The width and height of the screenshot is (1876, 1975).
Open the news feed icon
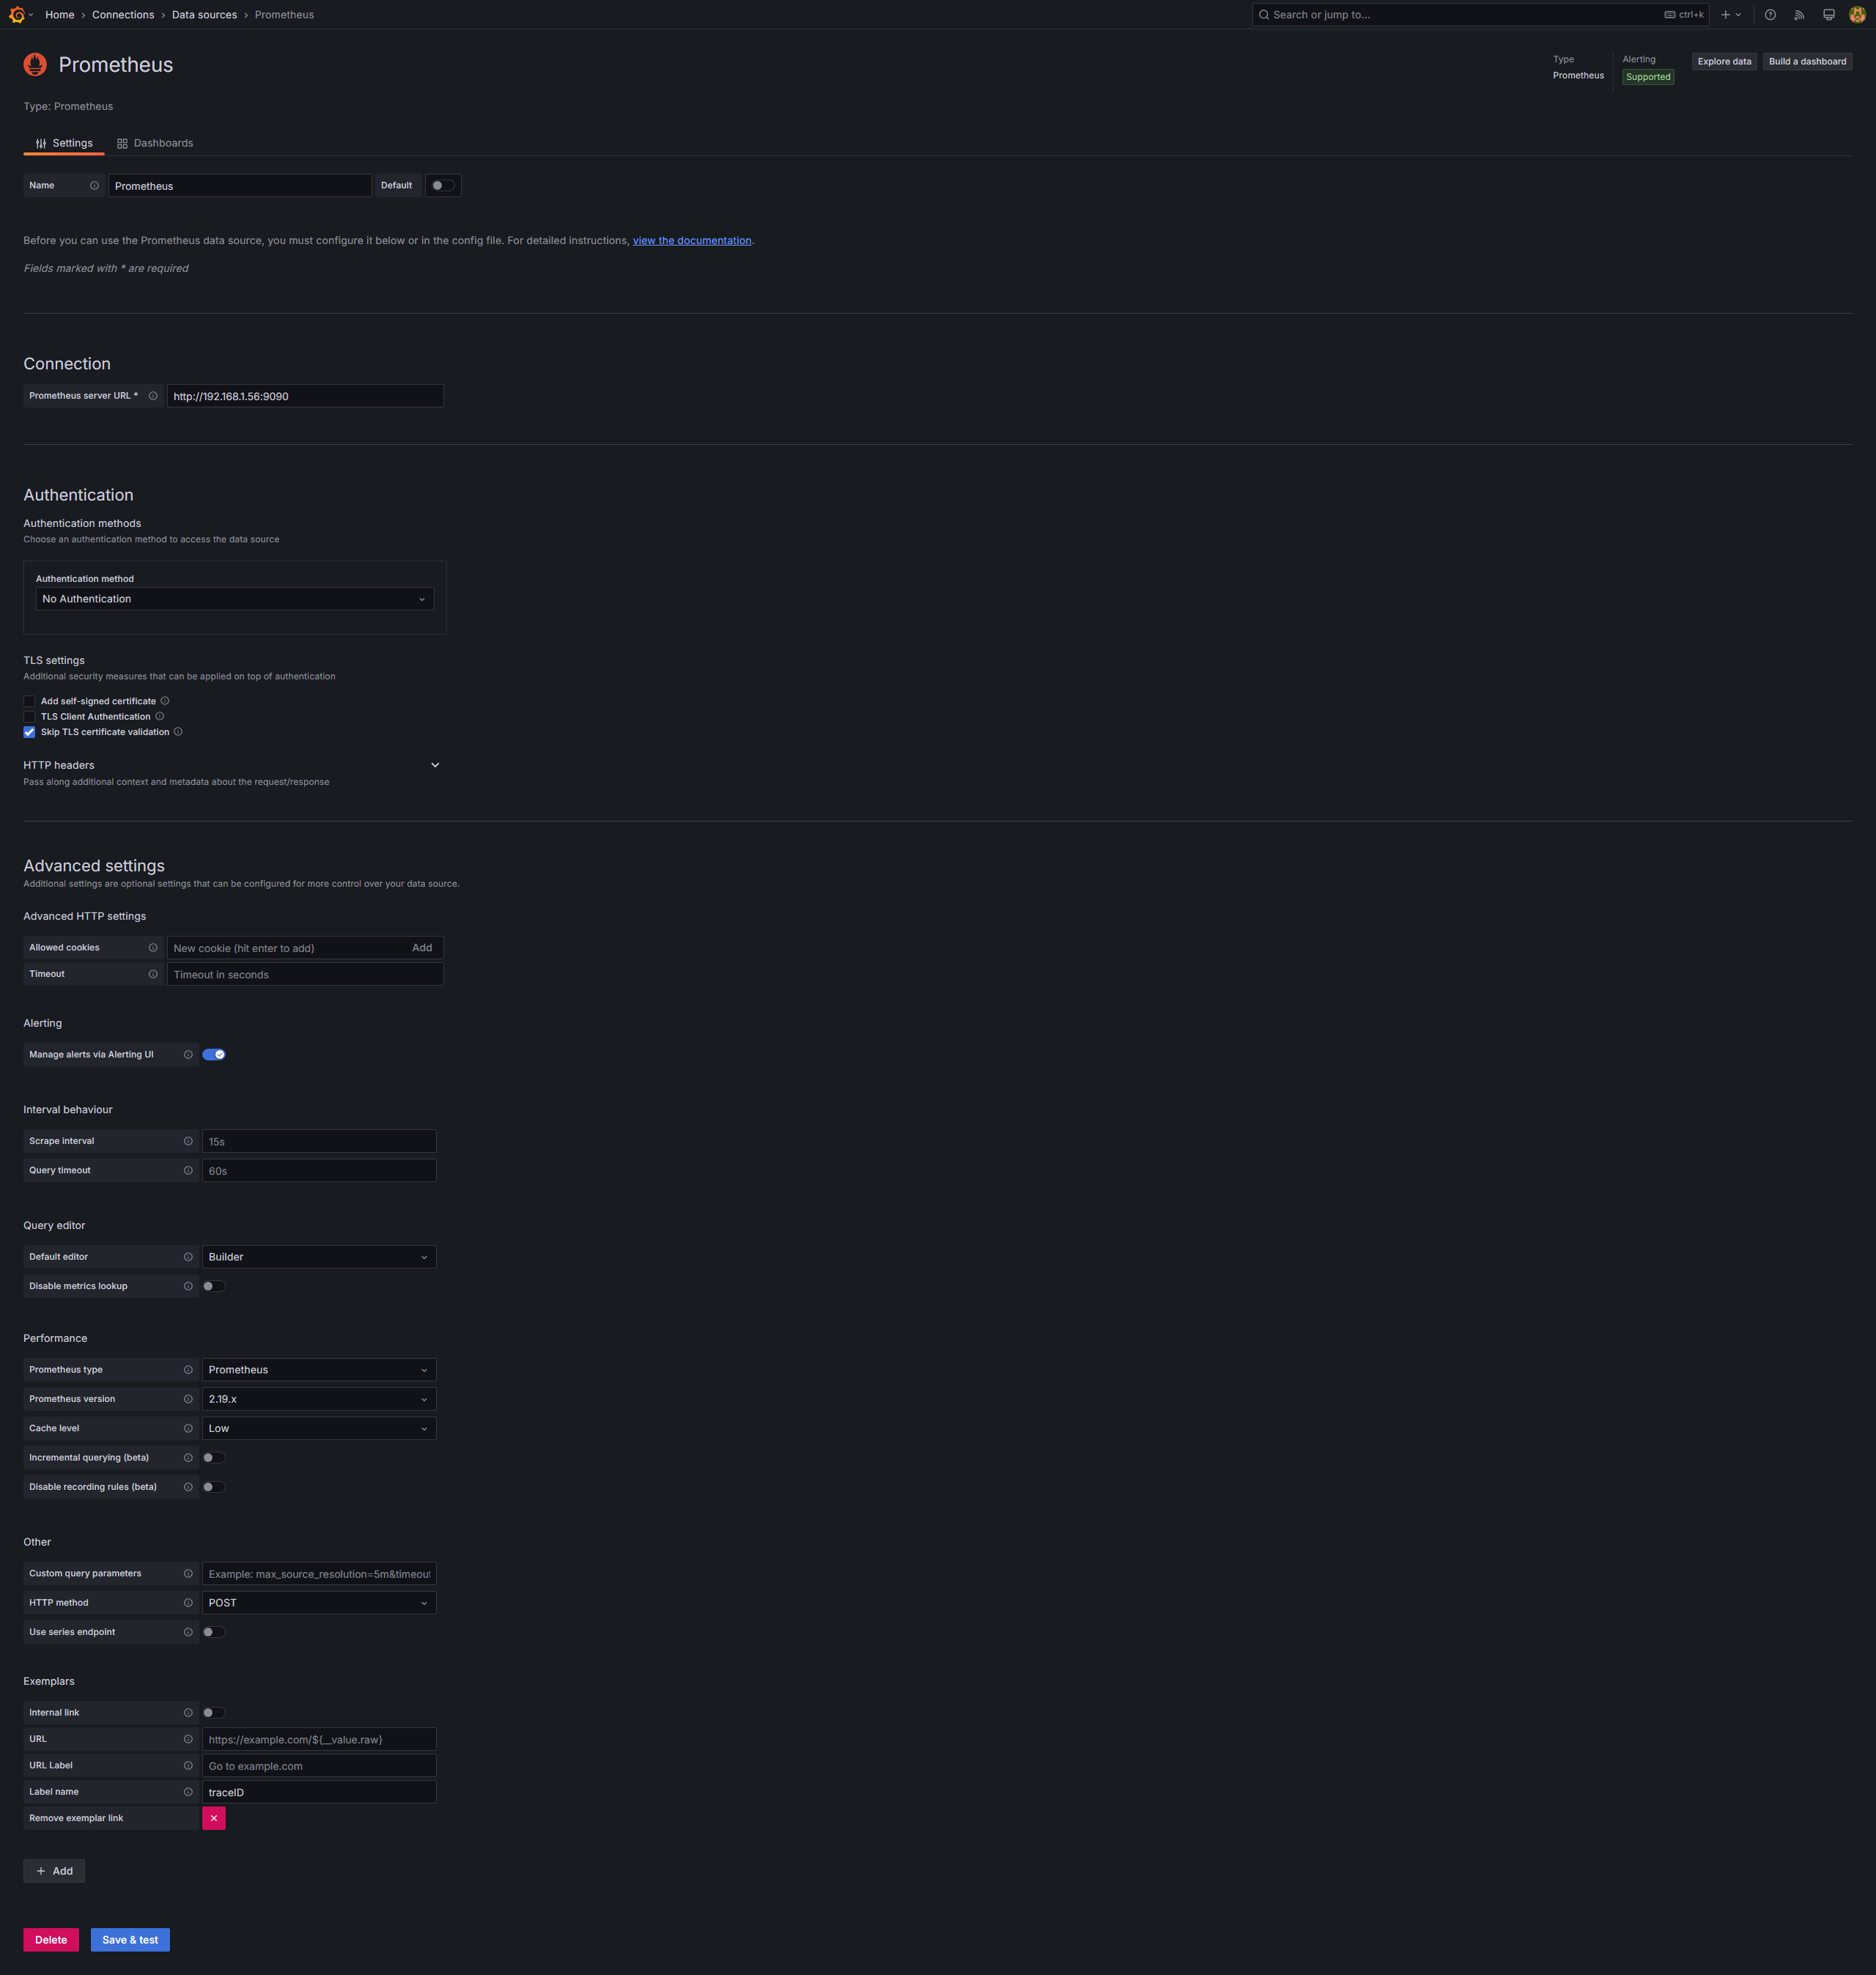click(x=1799, y=15)
